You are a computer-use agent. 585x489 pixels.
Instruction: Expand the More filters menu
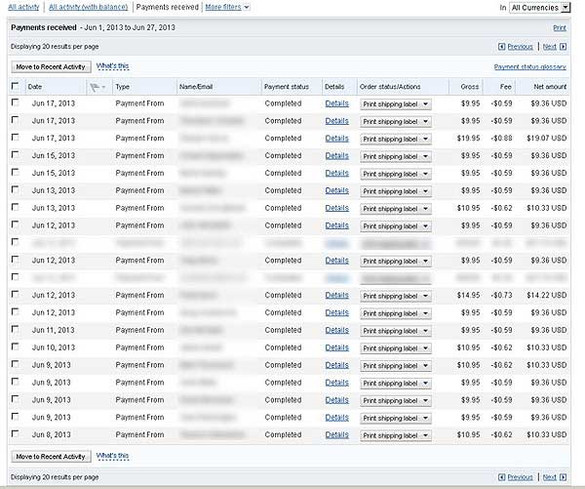click(x=227, y=7)
